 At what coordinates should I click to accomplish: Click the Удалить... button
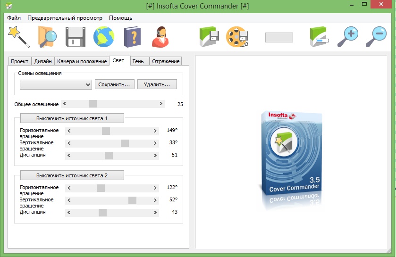click(x=157, y=84)
